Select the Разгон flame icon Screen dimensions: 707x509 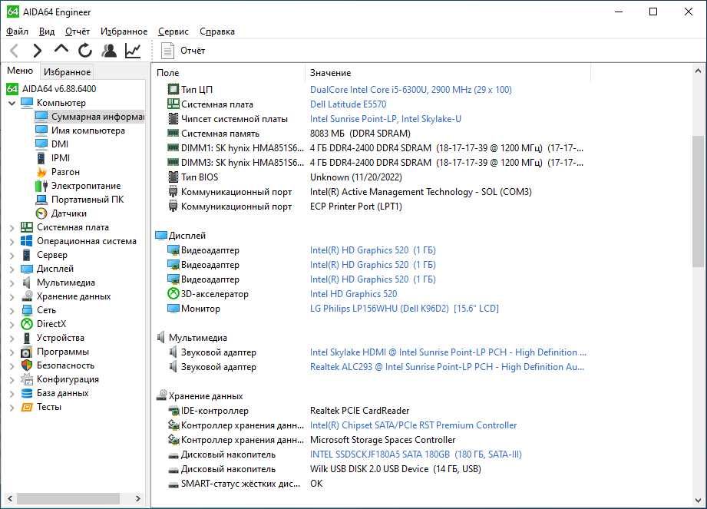pos(41,172)
